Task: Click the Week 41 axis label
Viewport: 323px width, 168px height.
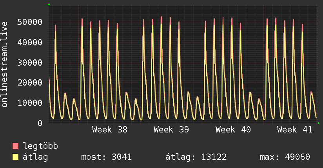Action: click(294, 130)
